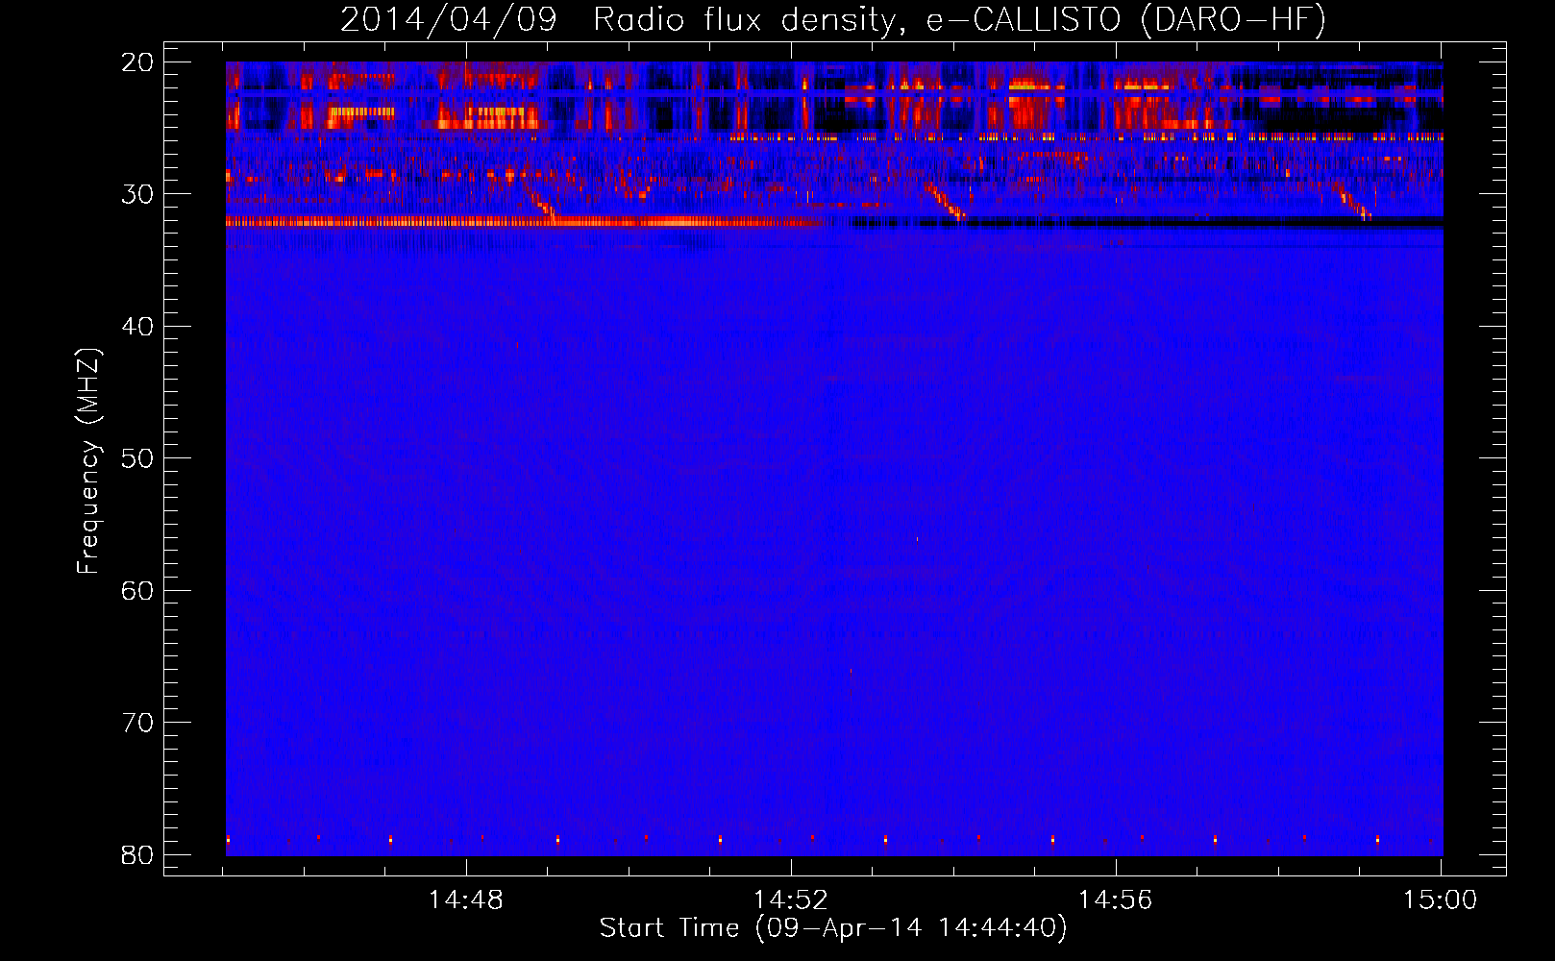Click the bright orange horizontal band near 32 MHz
This screenshot has height=961, width=1555.
526,222
